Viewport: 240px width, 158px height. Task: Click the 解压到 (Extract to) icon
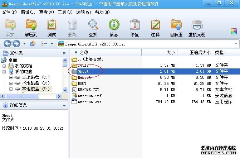(x=31, y=28)
